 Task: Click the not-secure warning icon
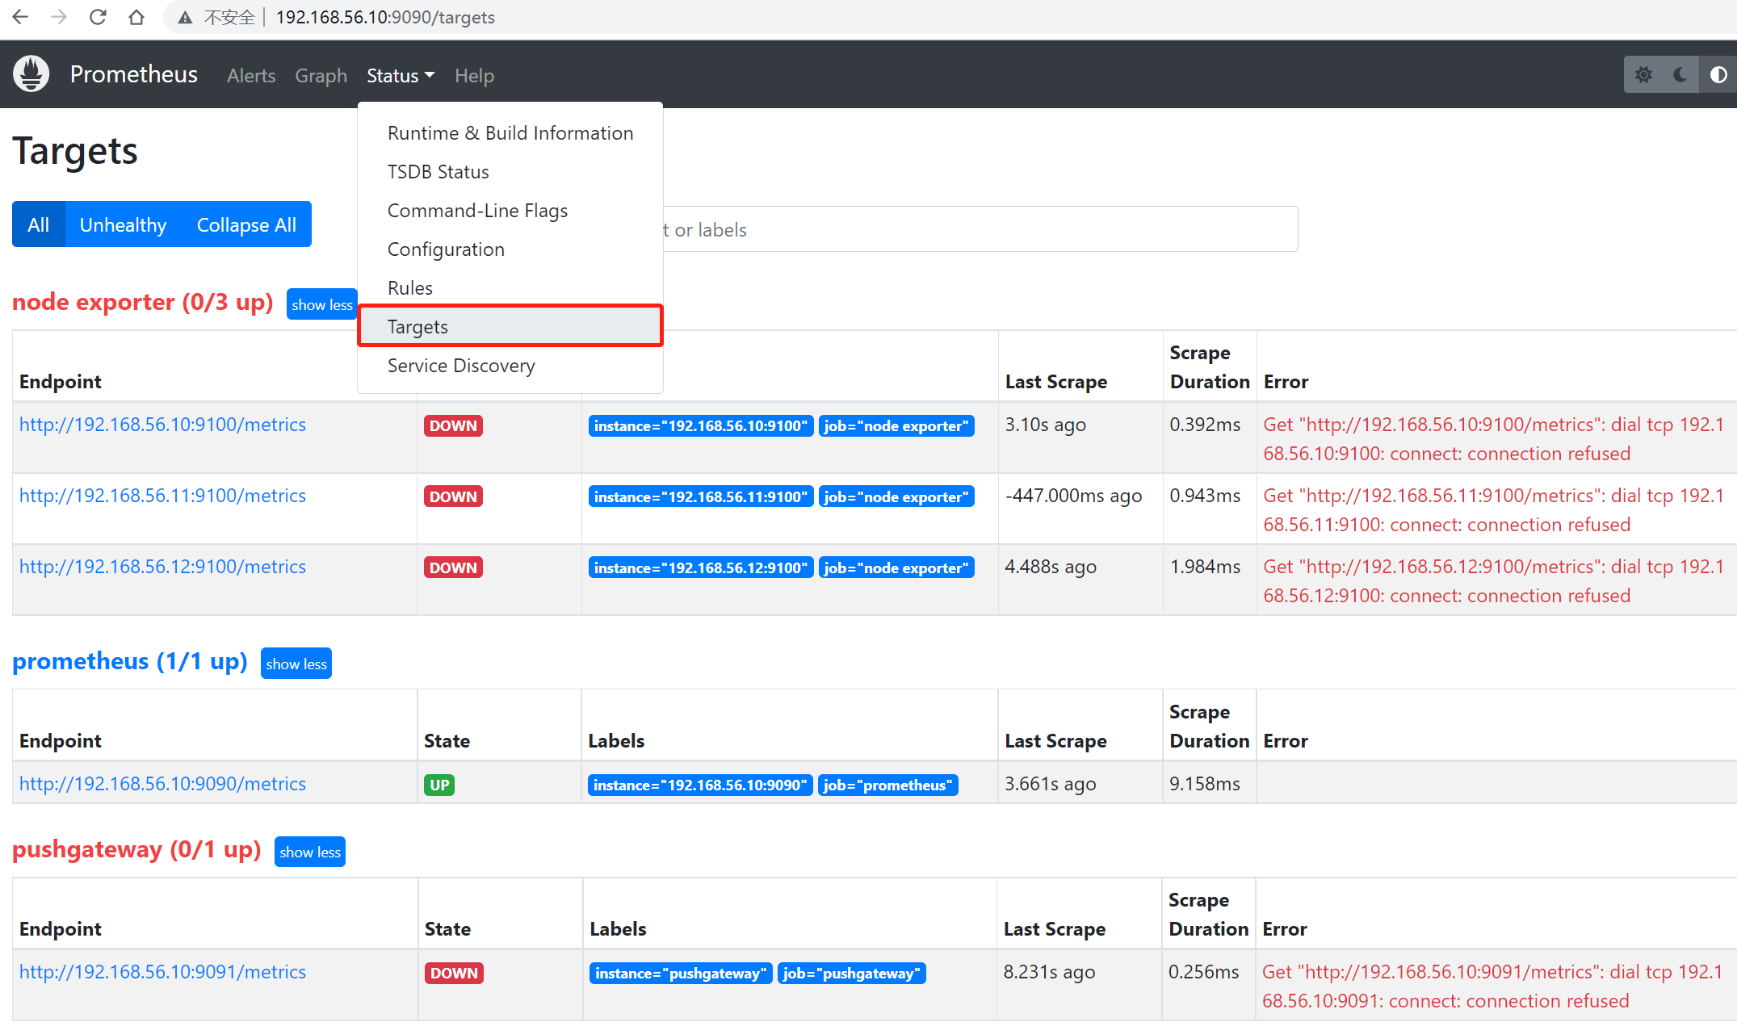point(185,18)
